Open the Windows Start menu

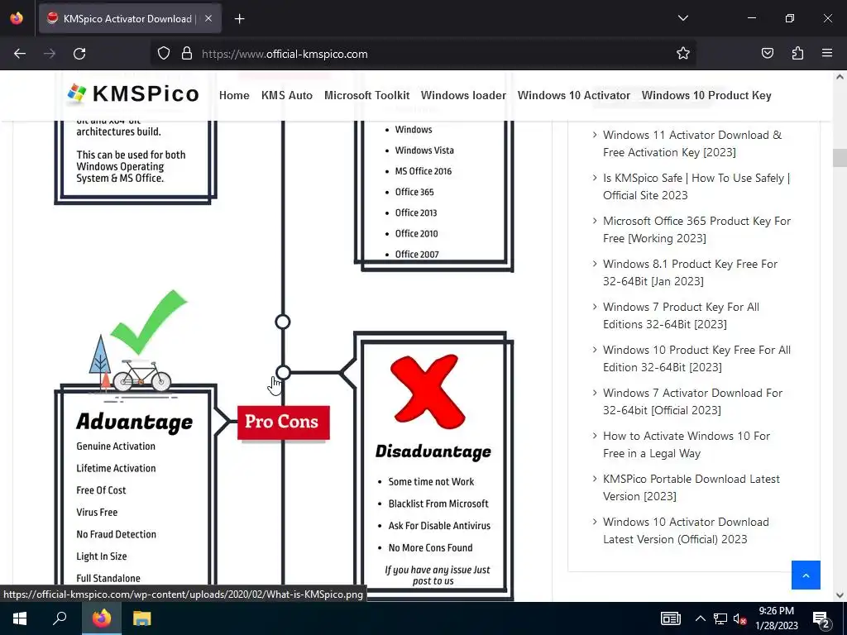pos(20,618)
